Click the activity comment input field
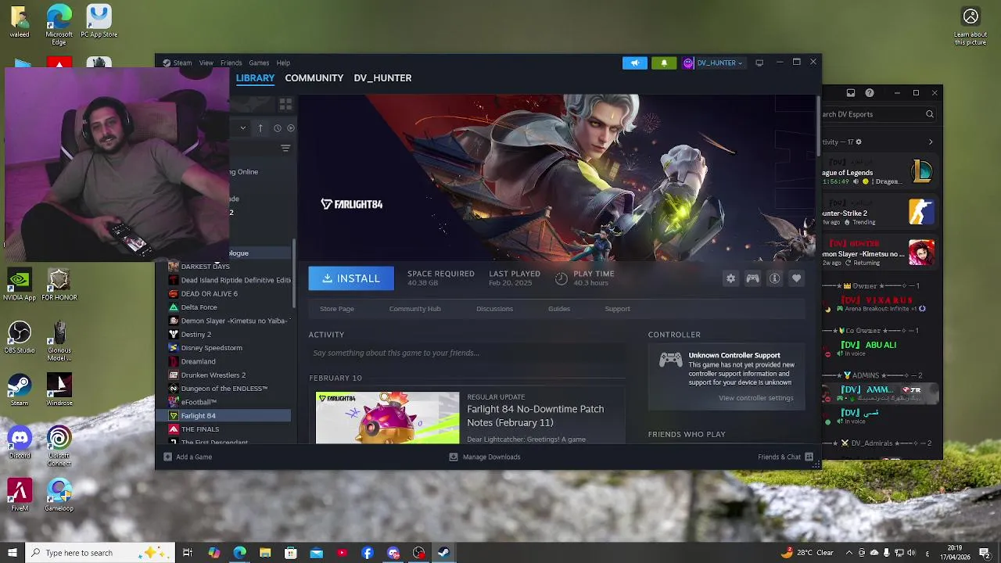1001x563 pixels. pos(467,353)
